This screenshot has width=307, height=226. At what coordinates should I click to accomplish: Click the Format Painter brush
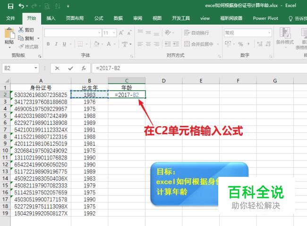coord(21,46)
